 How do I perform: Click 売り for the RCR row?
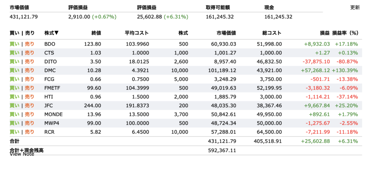coord(30,132)
